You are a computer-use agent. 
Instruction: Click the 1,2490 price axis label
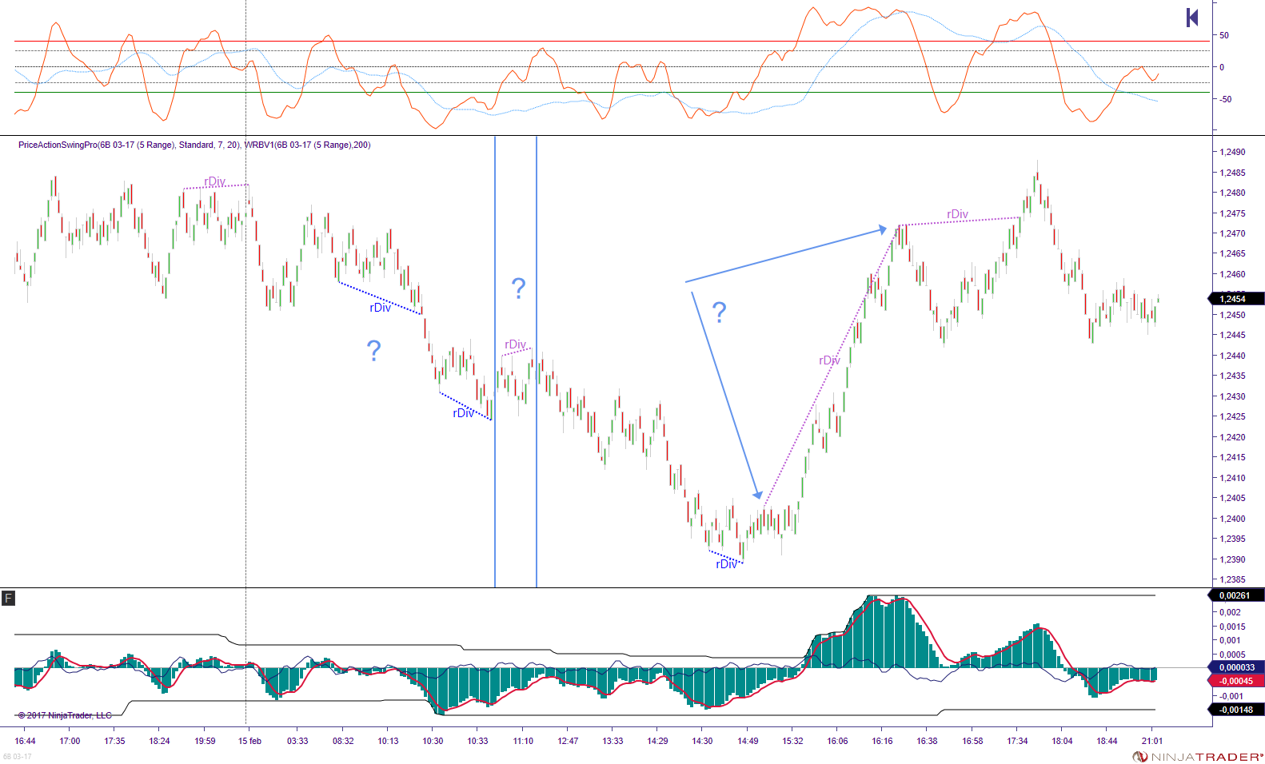coord(1232,152)
